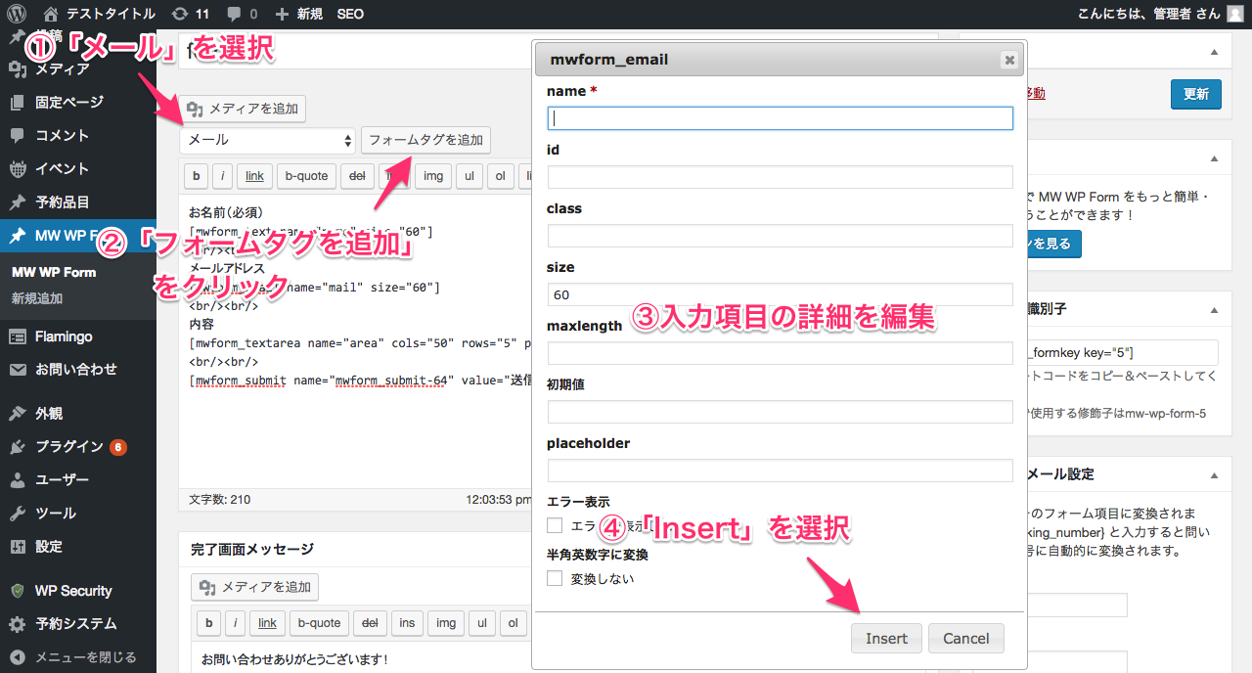Click the 文字数: 210 word count

(219, 500)
